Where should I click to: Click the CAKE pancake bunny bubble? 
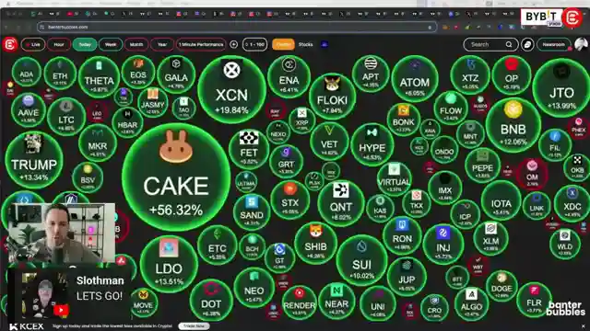coord(176,177)
